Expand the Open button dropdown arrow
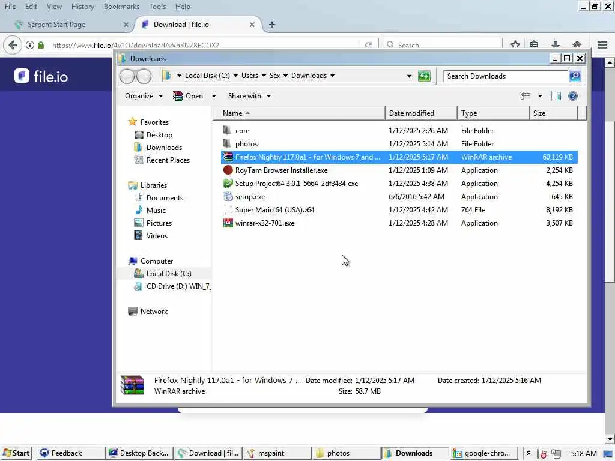The width and height of the screenshot is (615, 461). (214, 96)
